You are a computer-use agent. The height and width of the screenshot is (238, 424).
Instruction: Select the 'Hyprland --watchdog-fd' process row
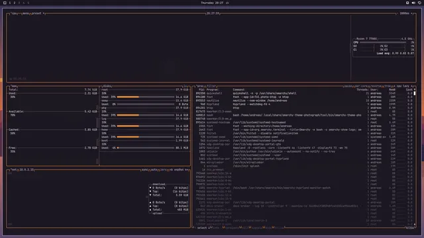point(304,104)
